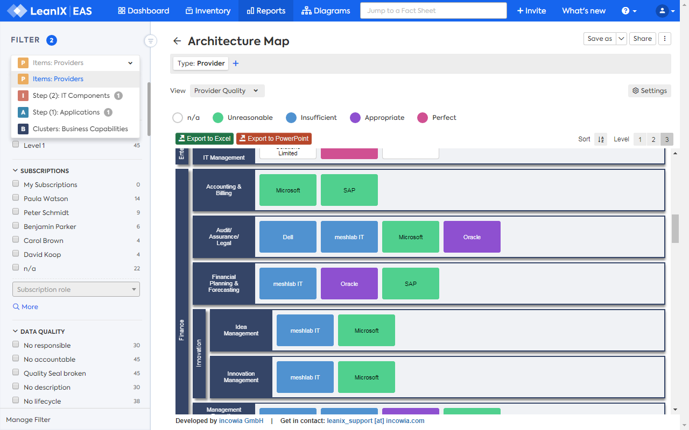Check the Quality Seal broken checkbox
The image size is (689, 430).
click(x=16, y=372)
